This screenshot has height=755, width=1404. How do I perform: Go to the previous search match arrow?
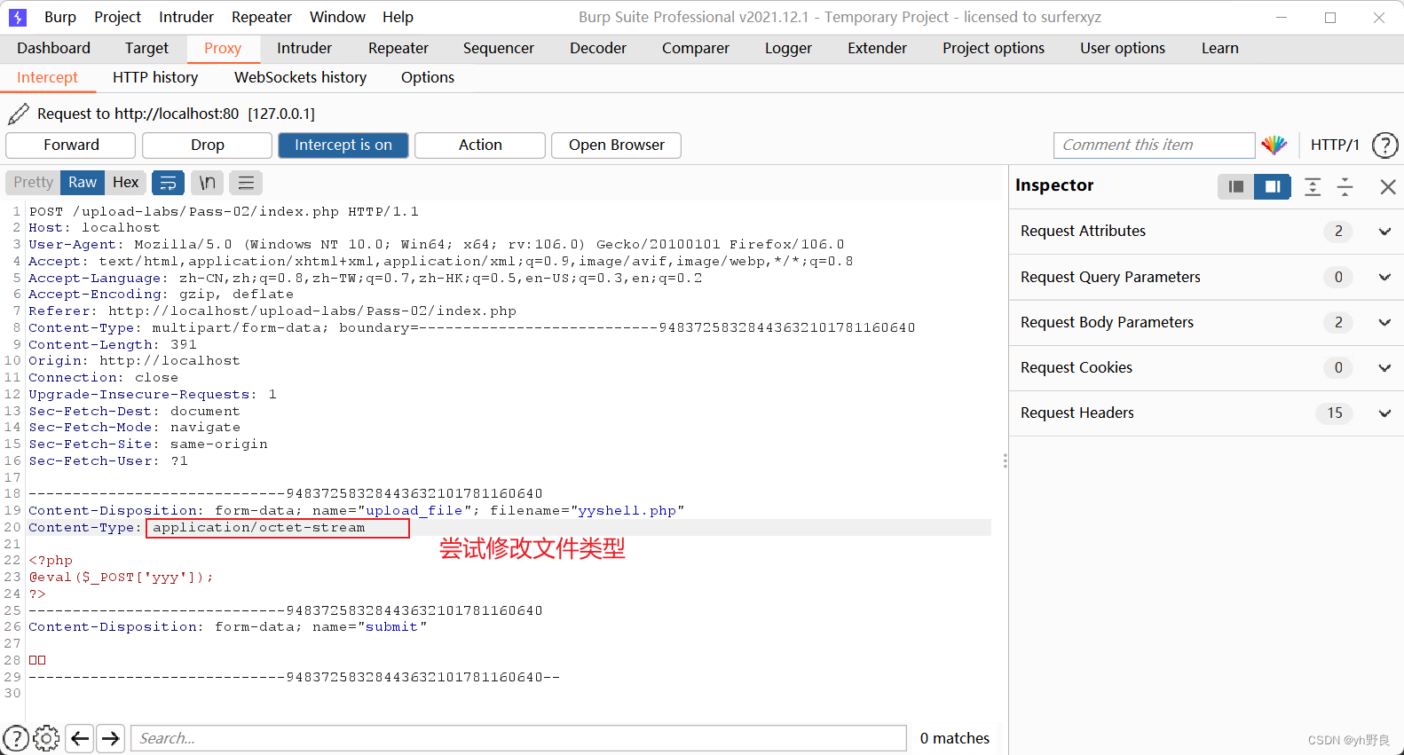(x=80, y=738)
